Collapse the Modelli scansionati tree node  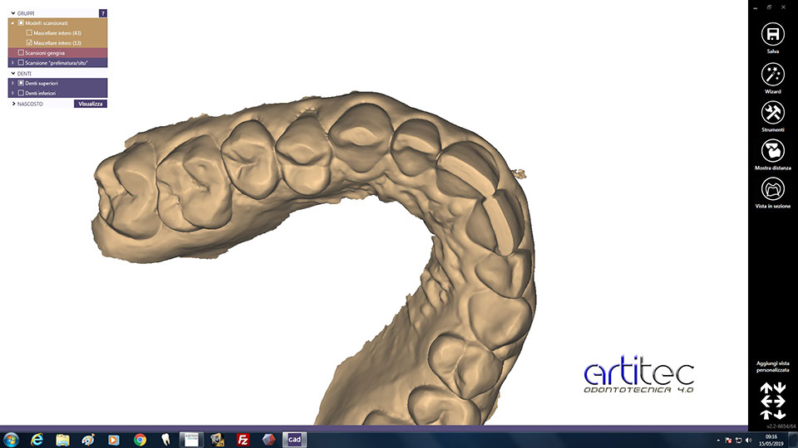12,22
